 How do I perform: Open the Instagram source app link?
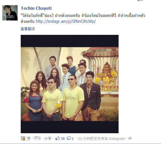pyautogui.click(x=117, y=139)
